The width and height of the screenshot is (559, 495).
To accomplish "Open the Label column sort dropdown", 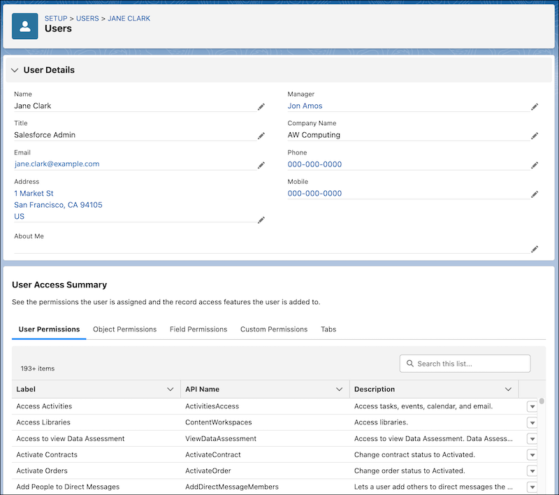I will (x=170, y=389).
